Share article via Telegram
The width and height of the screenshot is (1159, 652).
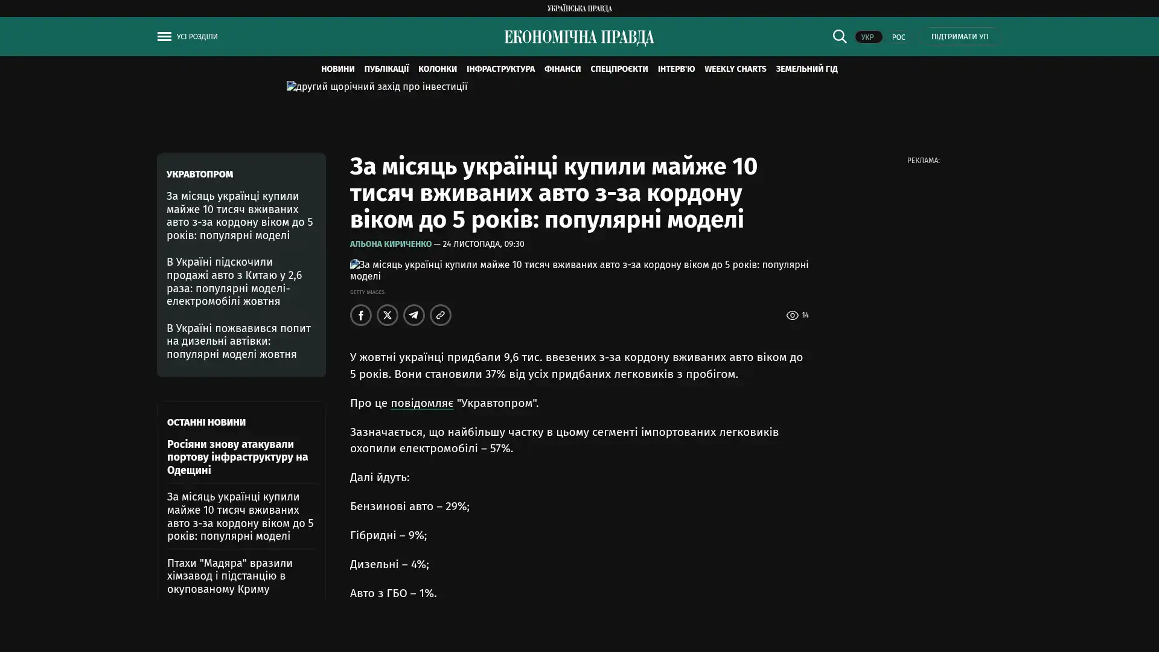tap(413, 315)
